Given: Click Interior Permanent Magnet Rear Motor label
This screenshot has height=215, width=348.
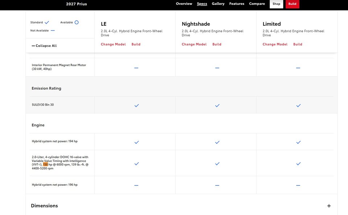Looking at the screenshot, I should coord(59,67).
